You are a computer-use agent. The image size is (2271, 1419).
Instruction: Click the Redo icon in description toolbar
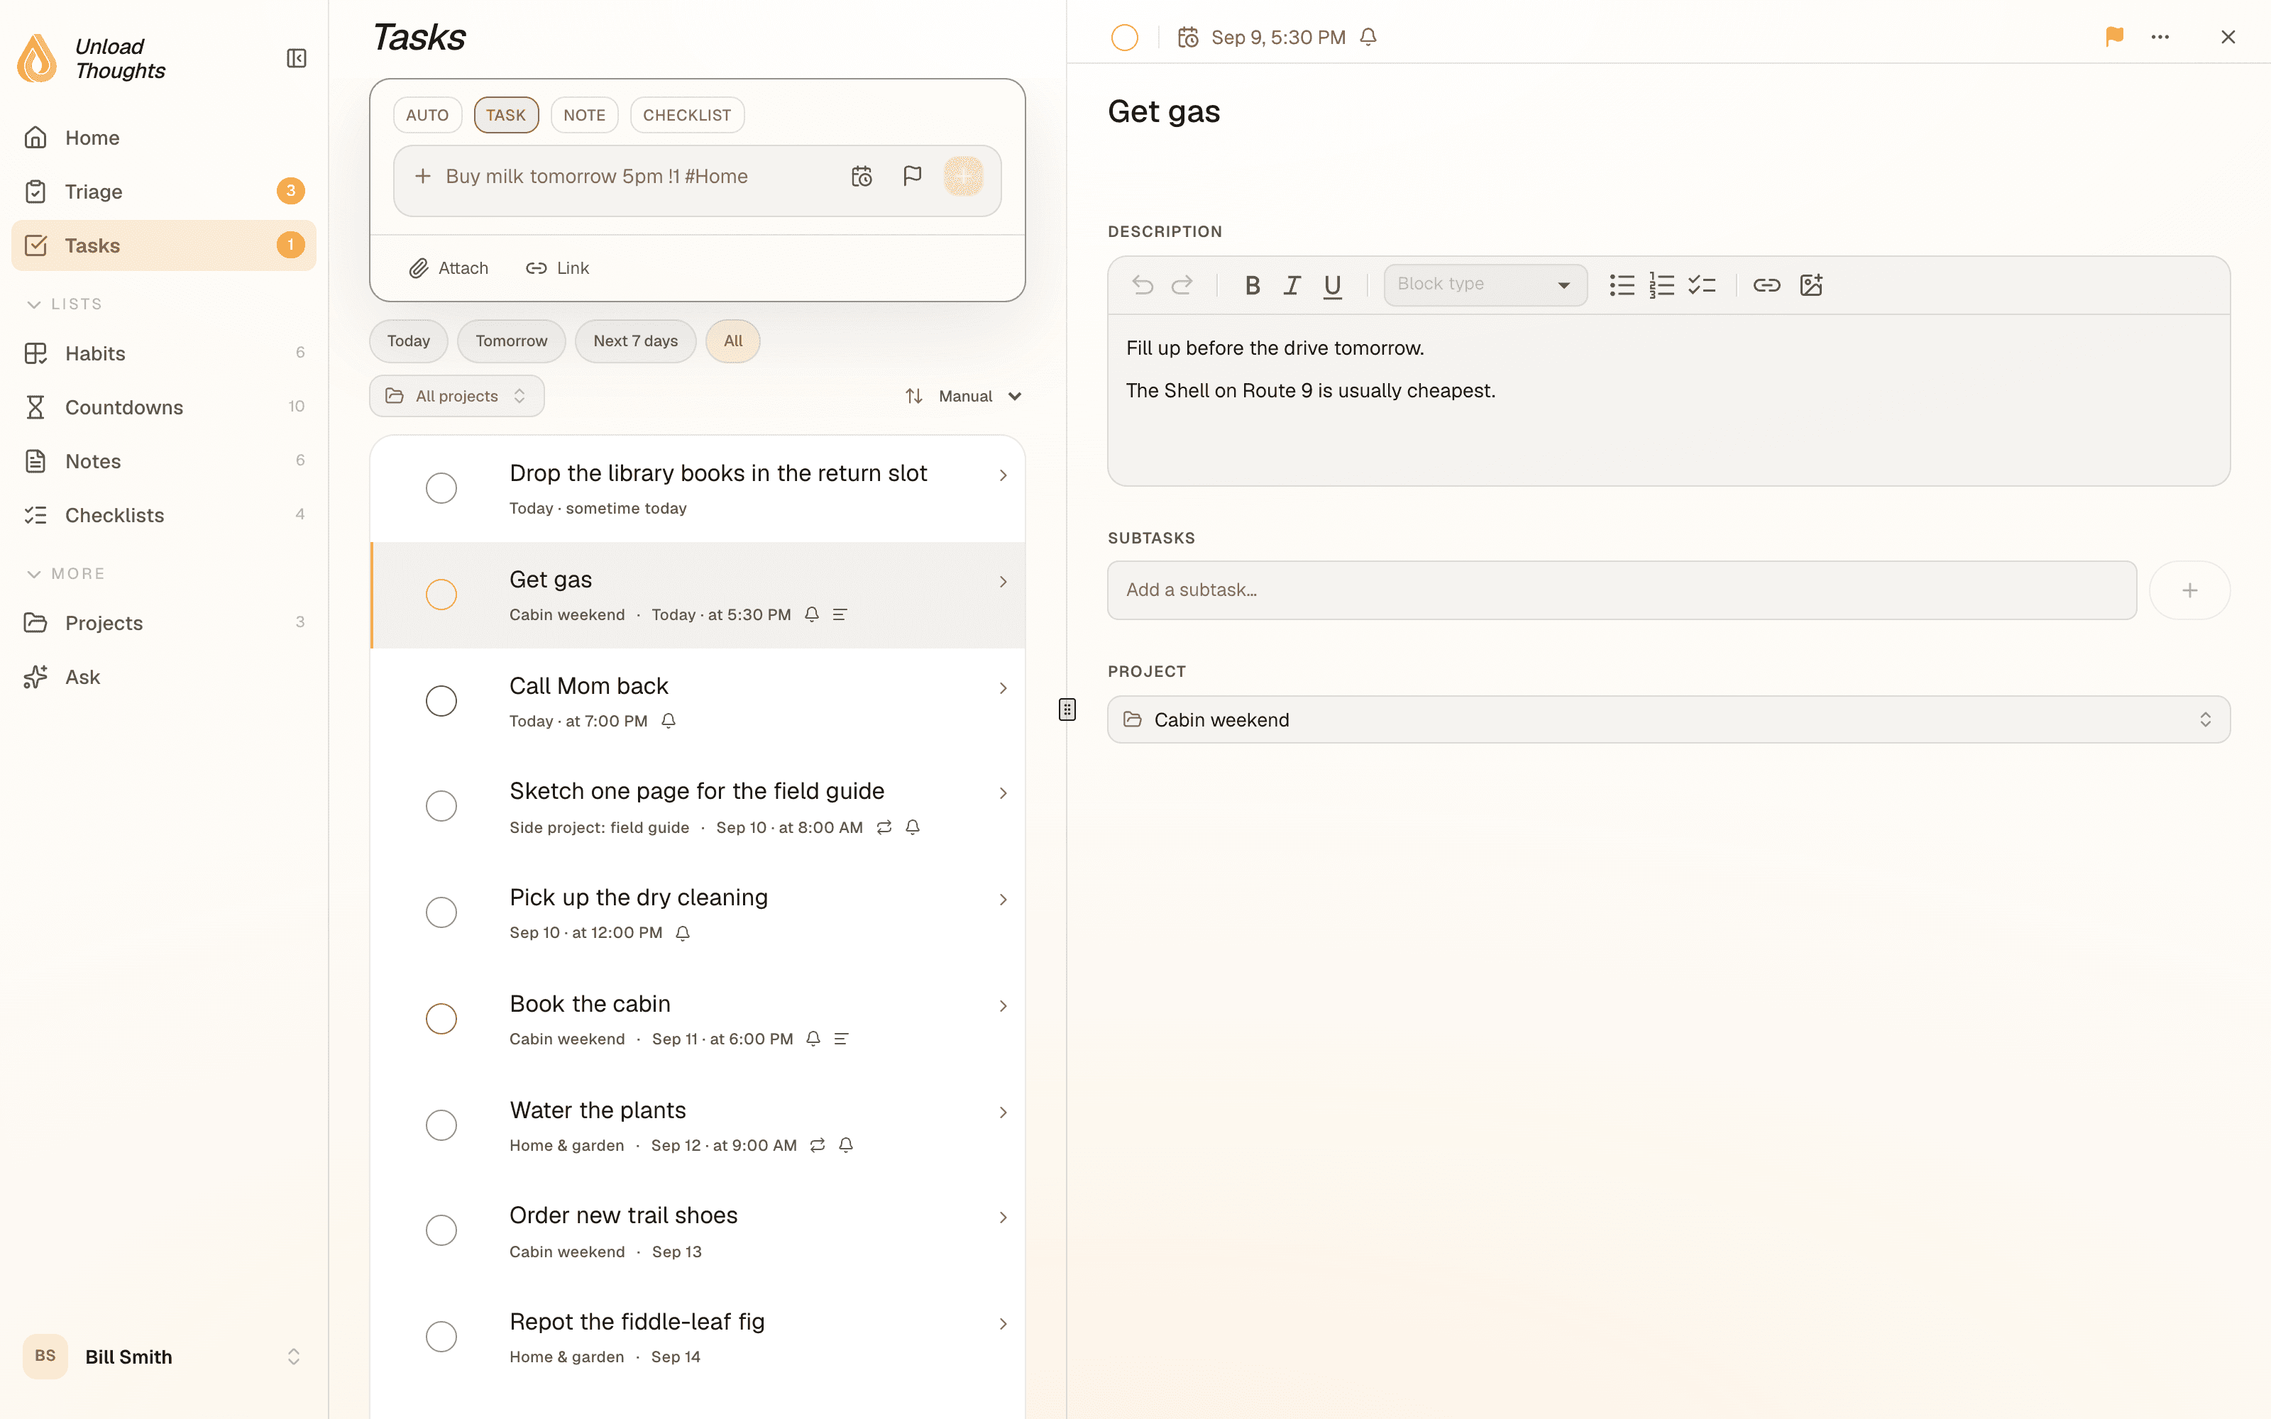(x=1182, y=285)
